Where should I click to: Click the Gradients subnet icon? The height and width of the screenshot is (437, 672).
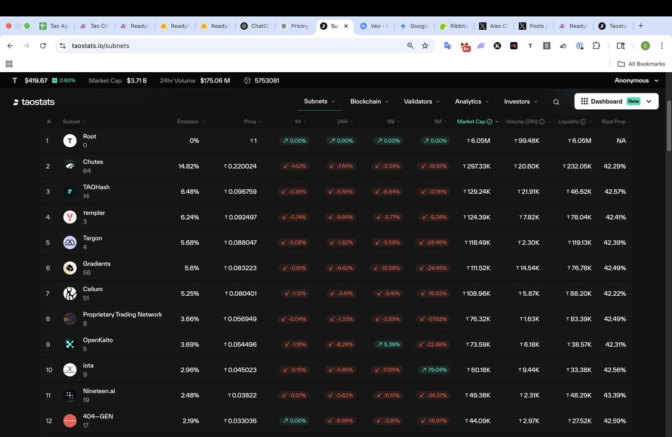coord(69,268)
